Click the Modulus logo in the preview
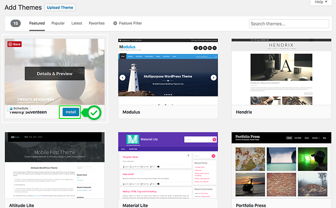The image size is (336, 208). tap(127, 47)
